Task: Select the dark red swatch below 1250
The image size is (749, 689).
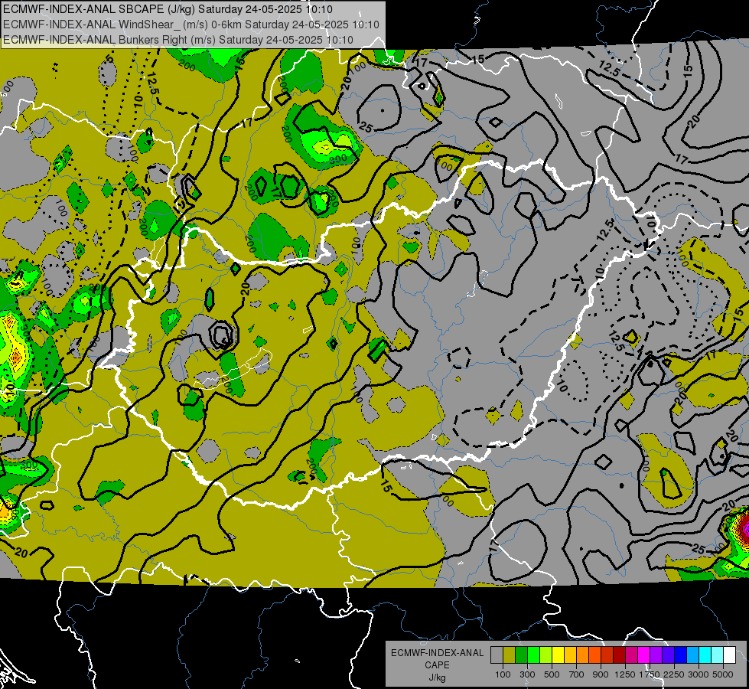Action: [620, 655]
